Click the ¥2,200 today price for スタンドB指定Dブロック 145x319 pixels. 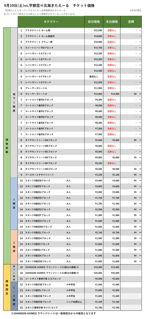coord(116,209)
